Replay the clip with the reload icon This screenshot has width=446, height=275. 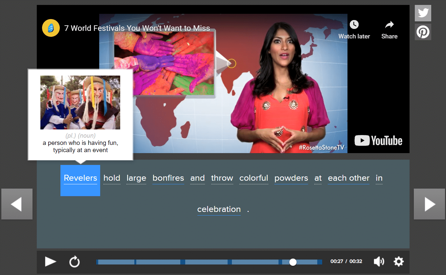coord(75,262)
